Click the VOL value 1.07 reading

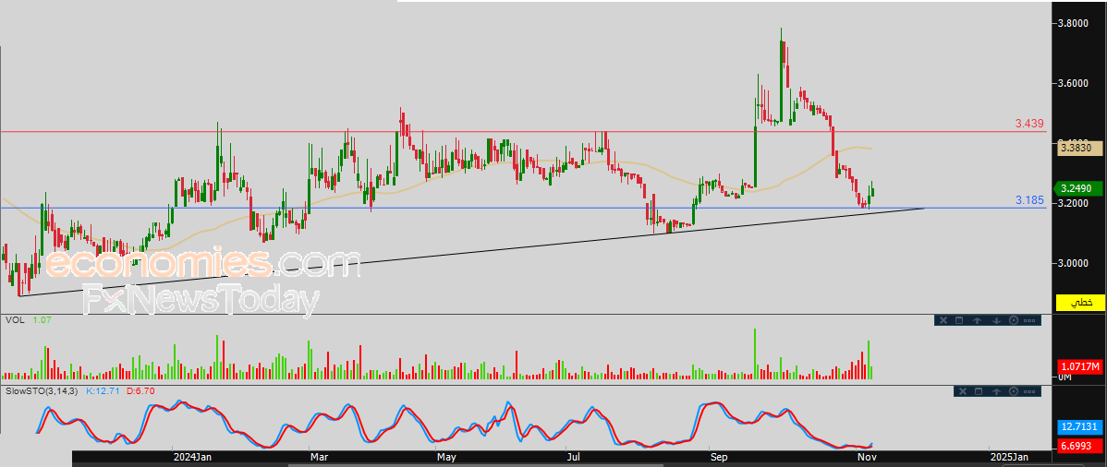42,319
